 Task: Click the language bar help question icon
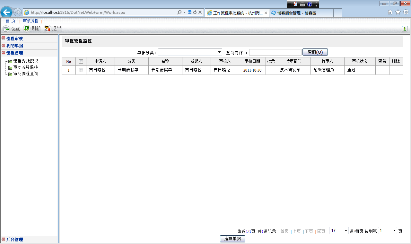pyautogui.click(x=310, y=4)
